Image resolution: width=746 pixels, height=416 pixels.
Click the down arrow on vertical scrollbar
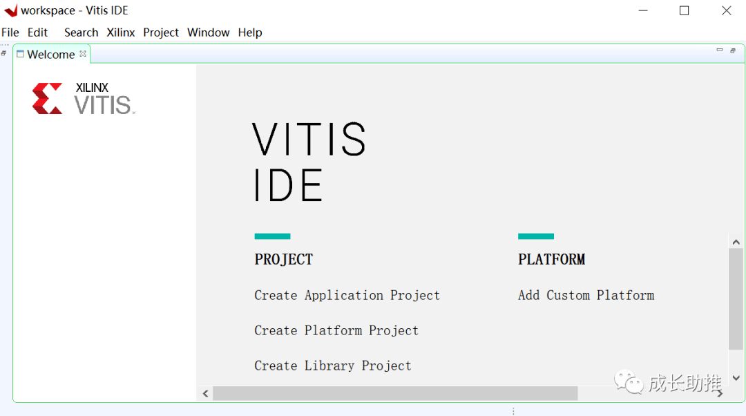click(736, 377)
